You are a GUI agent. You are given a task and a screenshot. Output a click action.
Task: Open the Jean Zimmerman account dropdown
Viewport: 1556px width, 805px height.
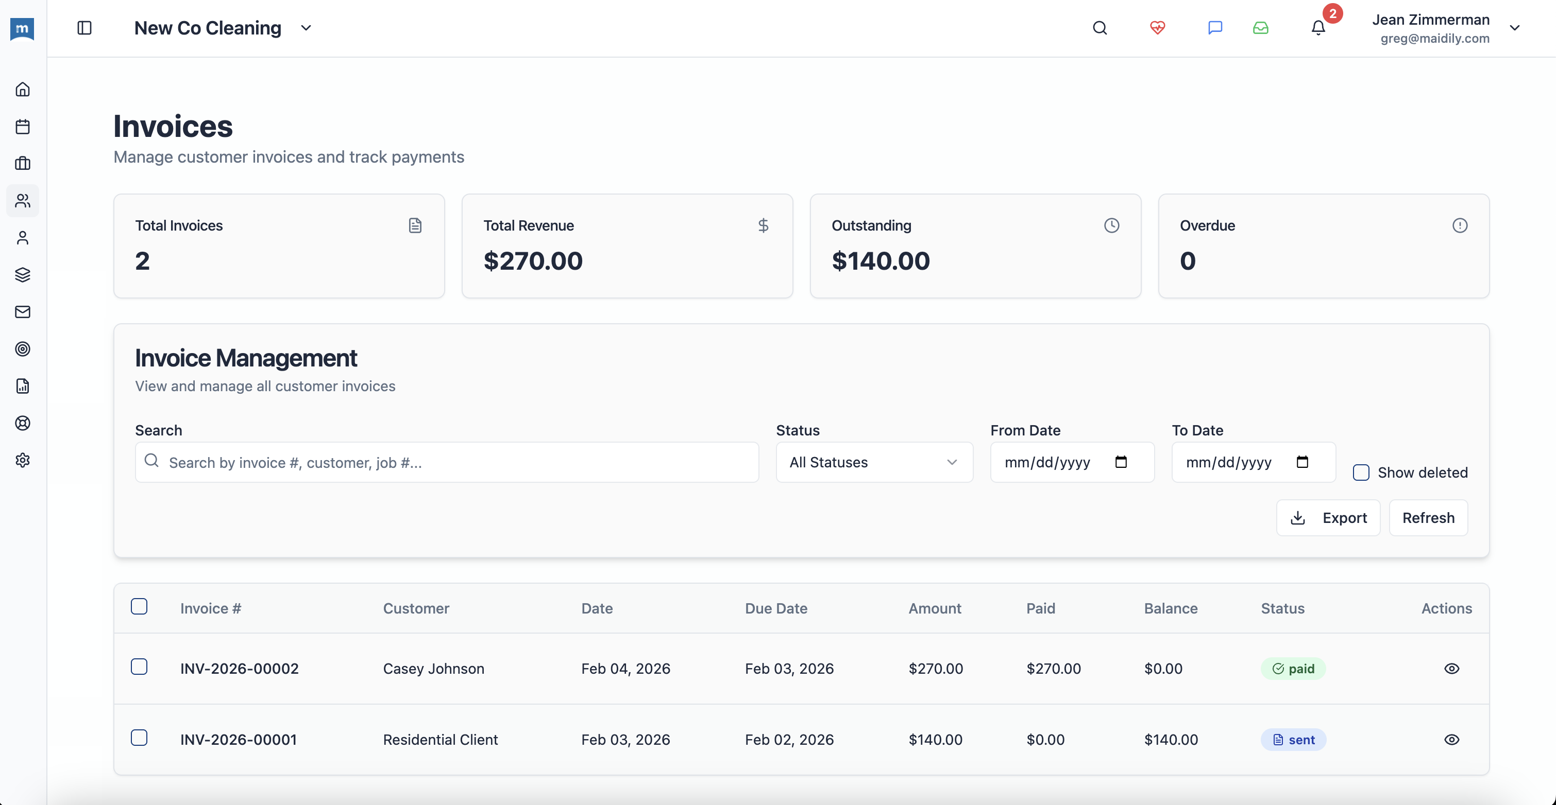(1514, 28)
